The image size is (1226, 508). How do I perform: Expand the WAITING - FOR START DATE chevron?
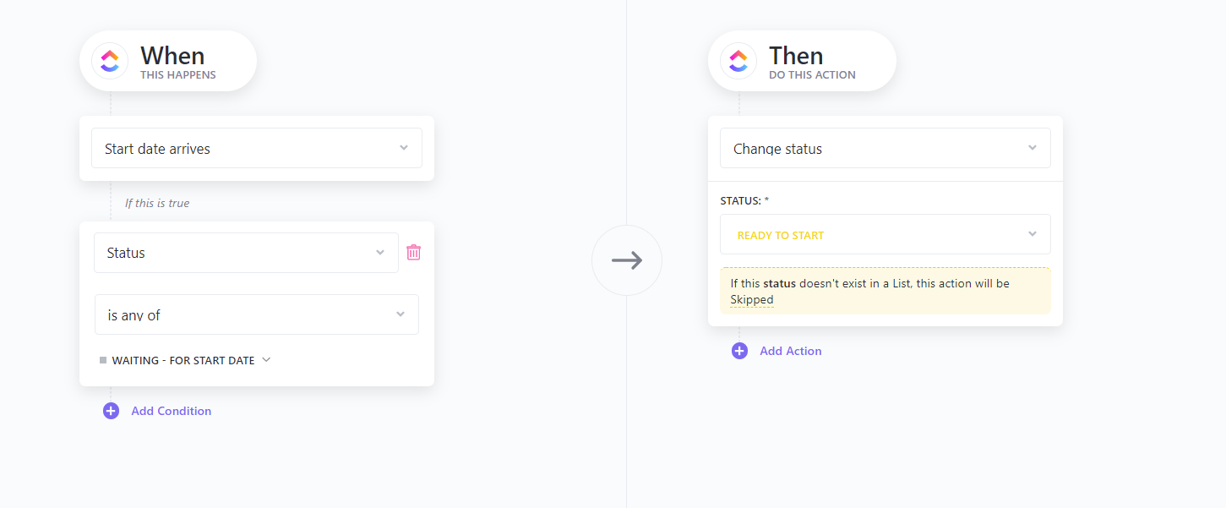coord(266,359)
